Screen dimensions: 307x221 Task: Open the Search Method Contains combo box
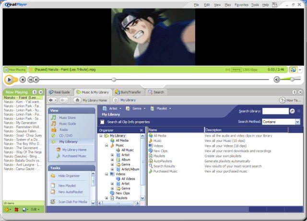point(281,122)
